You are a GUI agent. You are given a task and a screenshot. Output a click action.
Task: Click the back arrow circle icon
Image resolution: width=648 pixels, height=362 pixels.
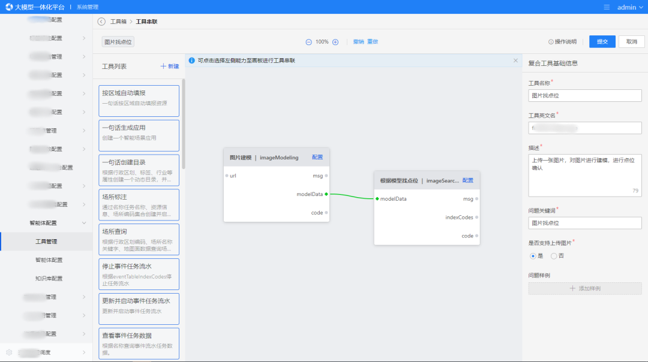[x=101, y=22]
